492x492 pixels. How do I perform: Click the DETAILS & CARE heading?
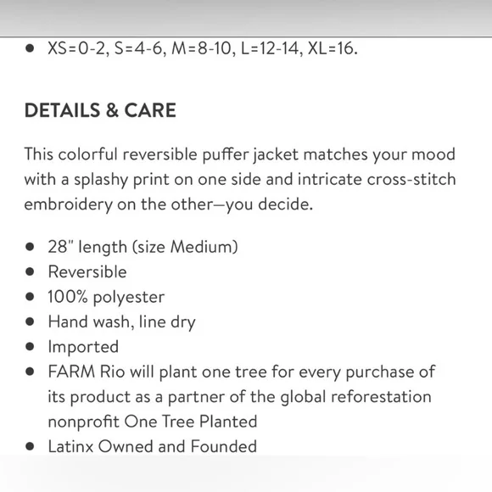pos(100,110)
